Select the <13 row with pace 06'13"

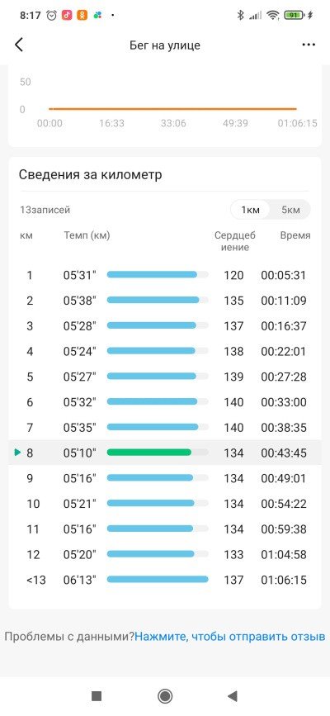(165, 580)
